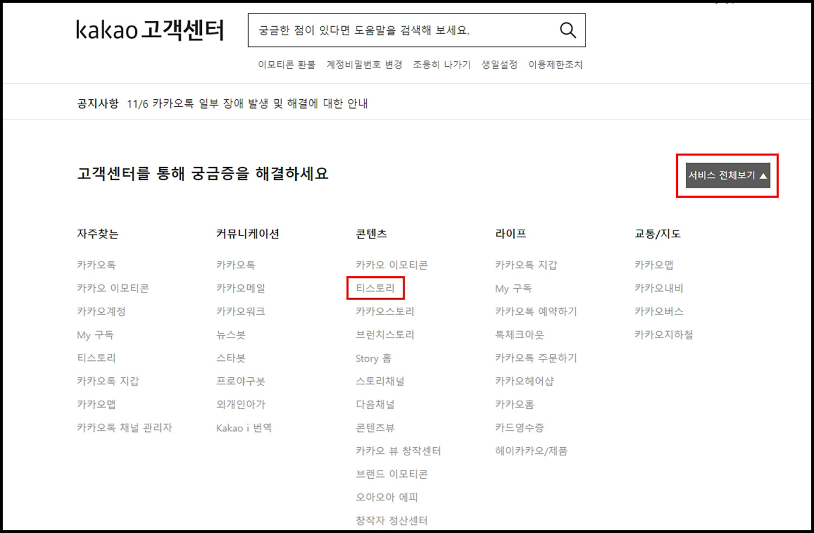
Task: Open the 다음채널 link
Action: [x=376, y=404]
